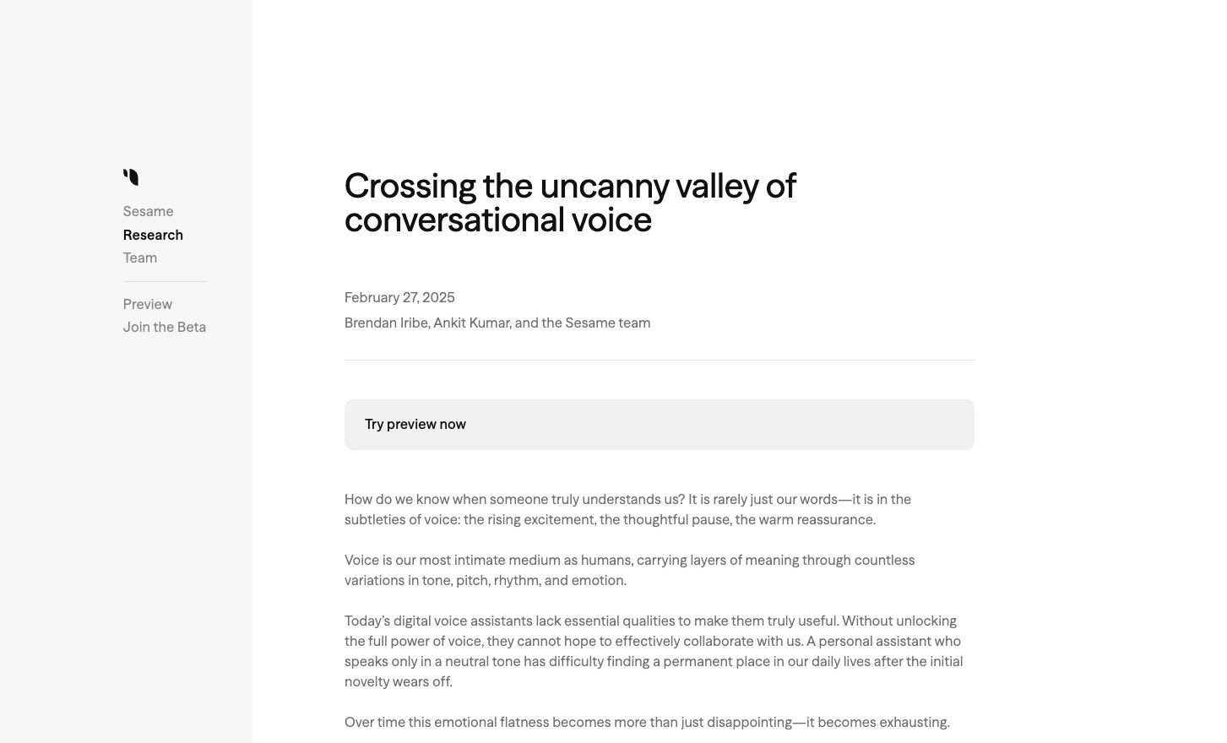Viewport: 1227px width, 743px height.
Task: Select the Research sidebar item
Action: tap(153, 235)
